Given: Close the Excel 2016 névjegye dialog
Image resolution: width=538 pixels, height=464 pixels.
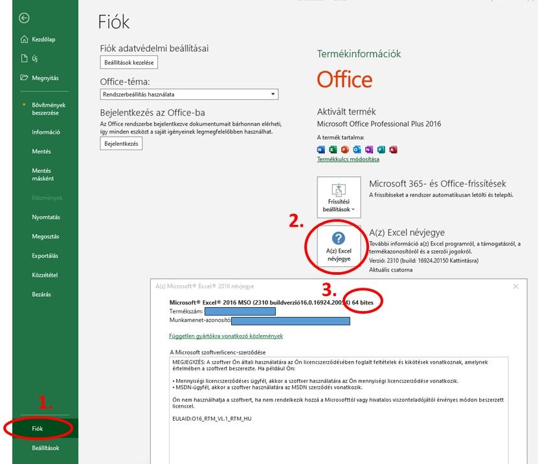Looking at the screenshot, I should point(515,286).
